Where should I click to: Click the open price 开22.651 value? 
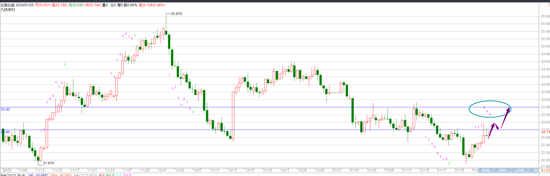tap(43, 5)
